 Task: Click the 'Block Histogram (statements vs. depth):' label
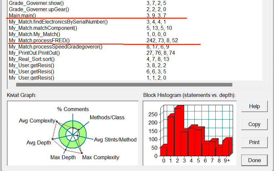[x=189, y=95]
